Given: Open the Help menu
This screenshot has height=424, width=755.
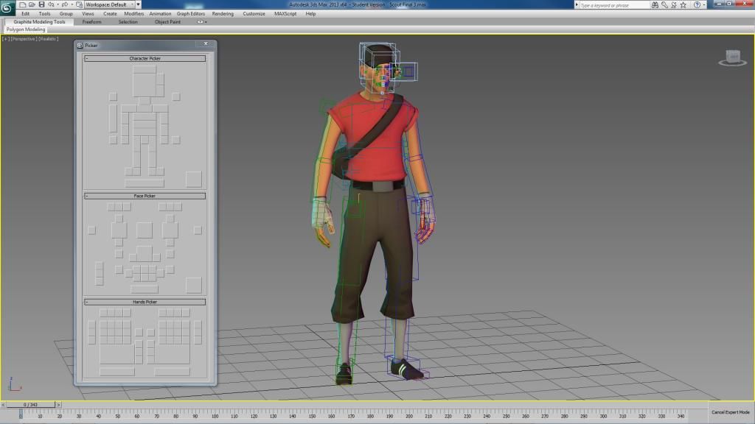Looking at the screenshot, I should pos(310,14).
